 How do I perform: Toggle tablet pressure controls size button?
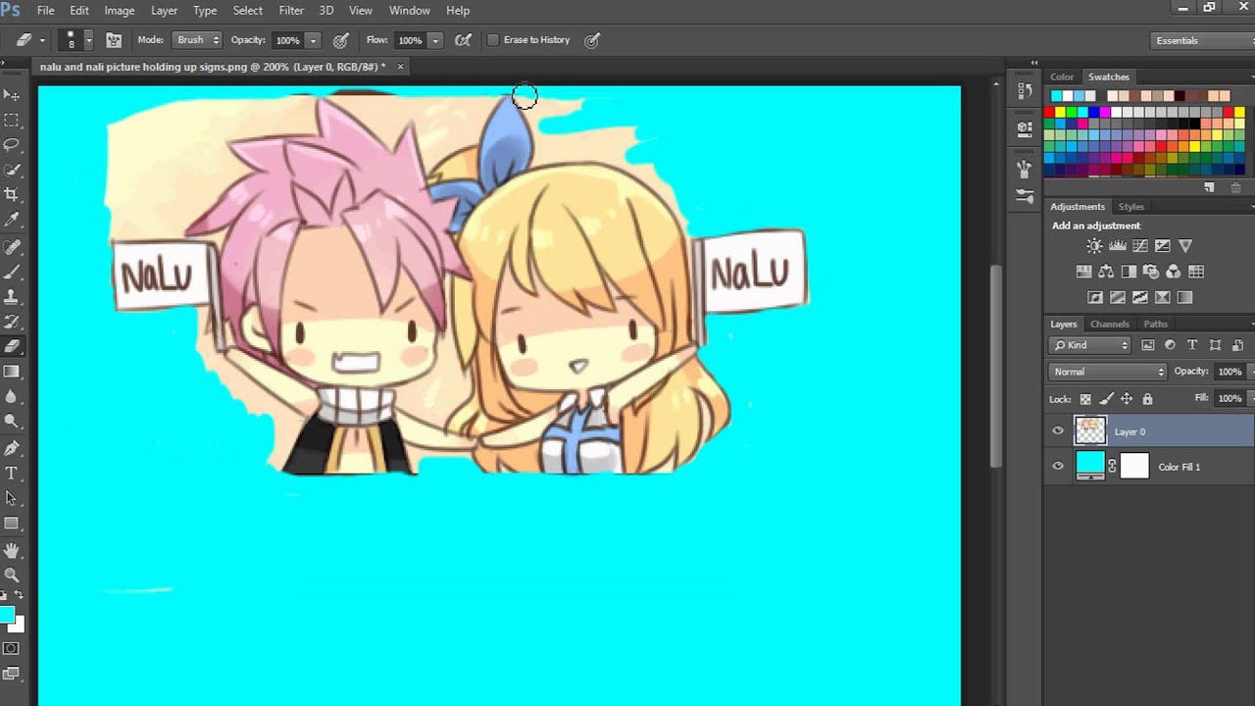click(592, 40)
